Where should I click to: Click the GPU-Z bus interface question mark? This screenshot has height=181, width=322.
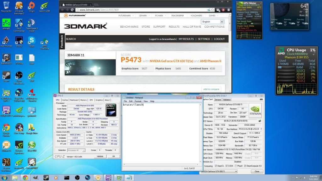(261, 129)
